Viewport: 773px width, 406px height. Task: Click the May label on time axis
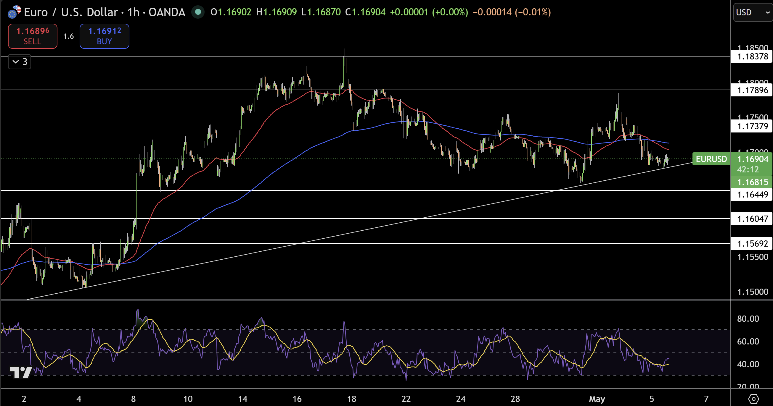[597, 399]
